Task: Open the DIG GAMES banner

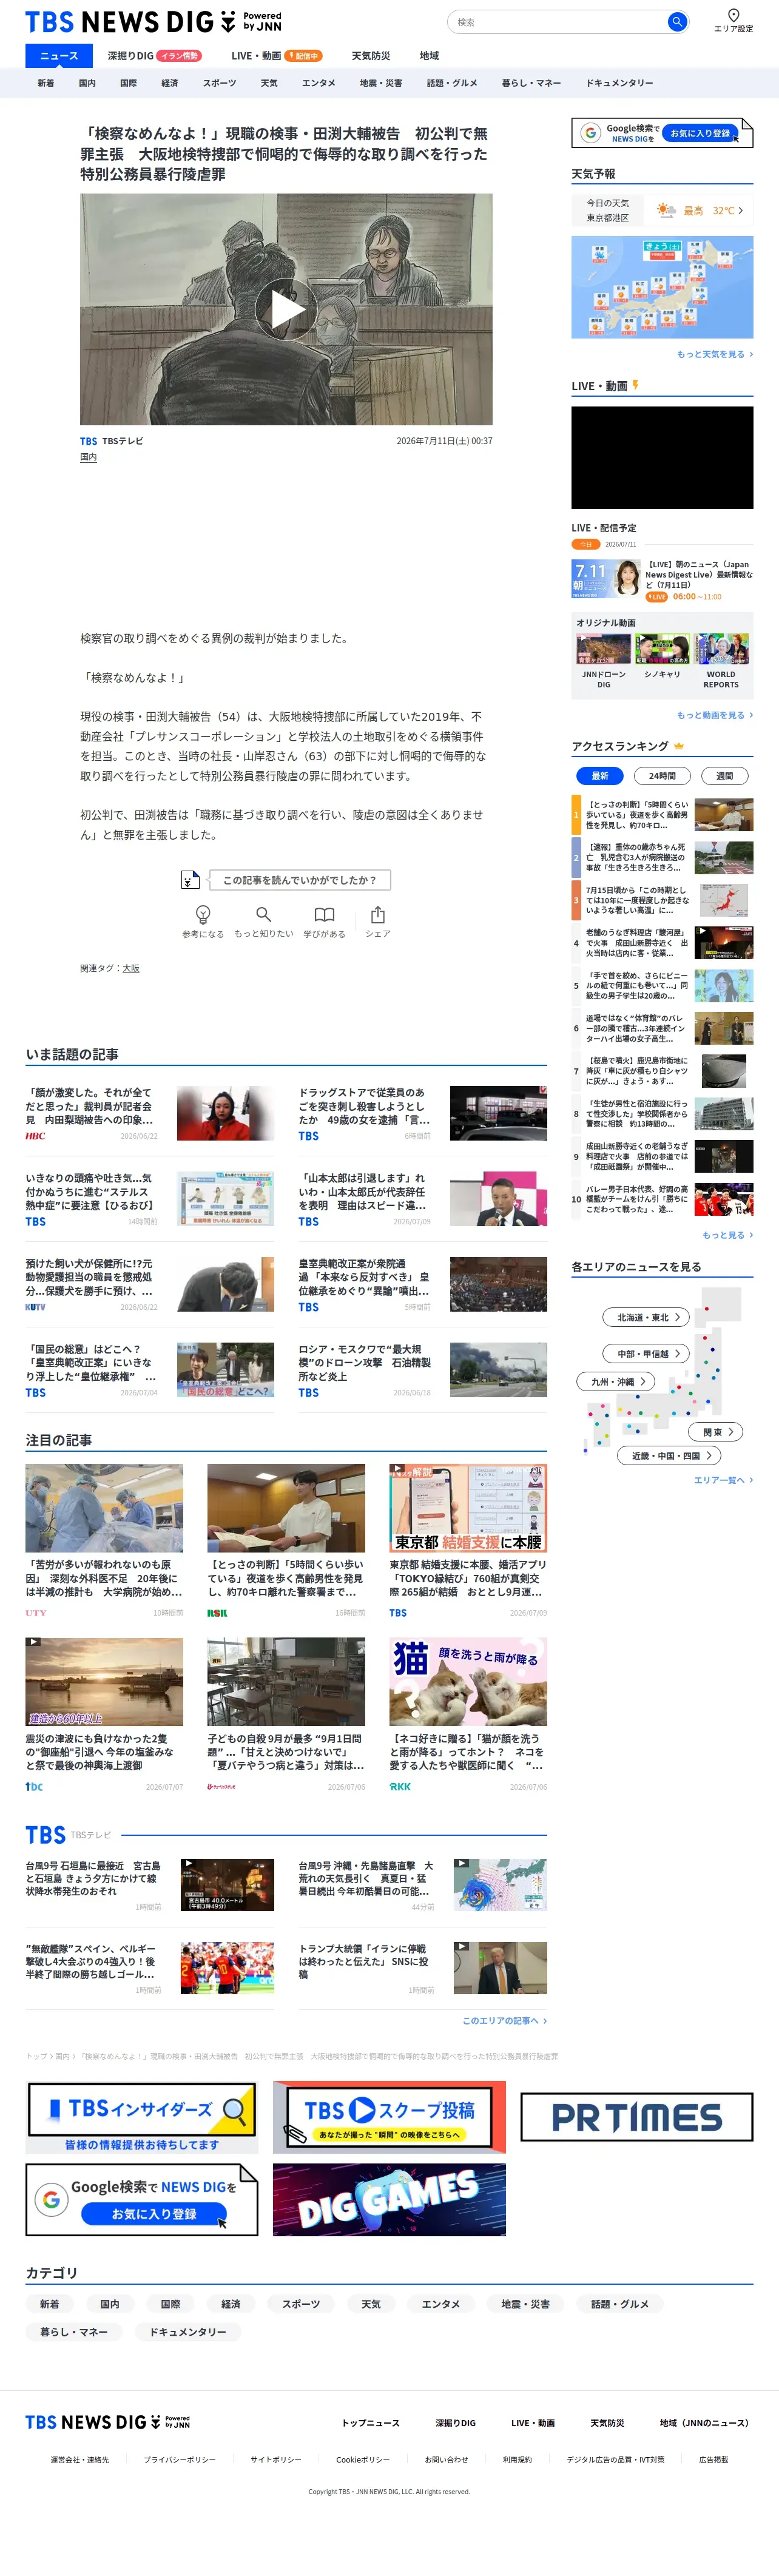Action: [389, 2199]
